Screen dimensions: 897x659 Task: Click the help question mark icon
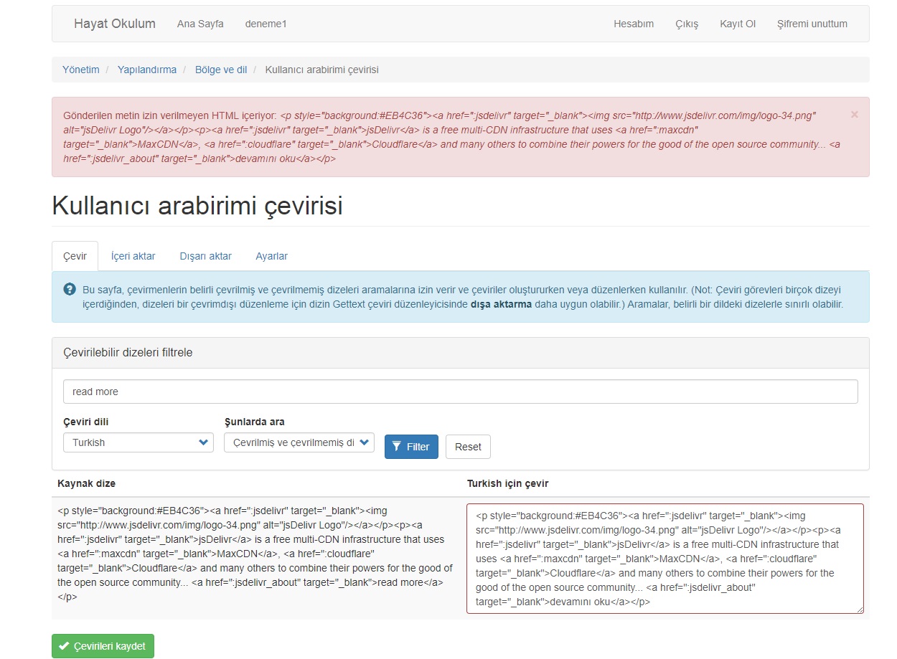[70, 289]
